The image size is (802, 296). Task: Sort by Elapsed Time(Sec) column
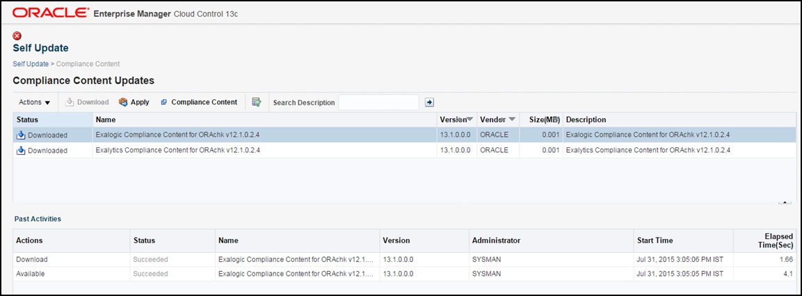(x=776, y=240)
